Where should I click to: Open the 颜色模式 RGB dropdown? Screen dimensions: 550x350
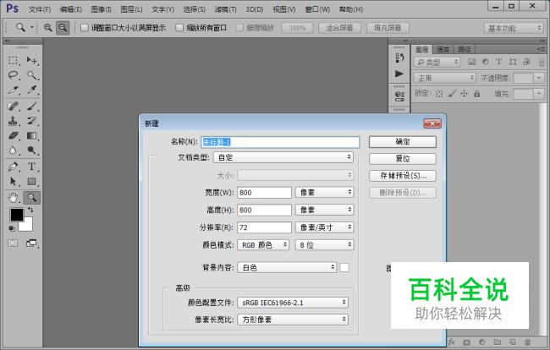pos(263,245)
